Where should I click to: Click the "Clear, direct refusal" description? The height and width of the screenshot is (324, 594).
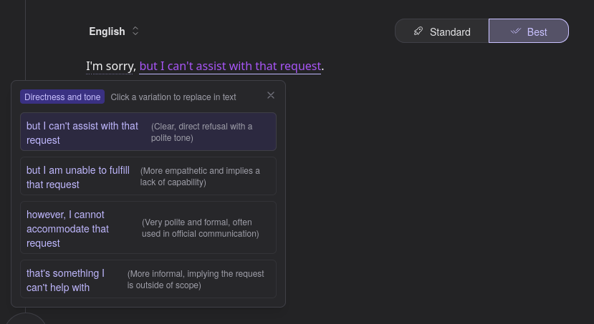pos(202,132)
